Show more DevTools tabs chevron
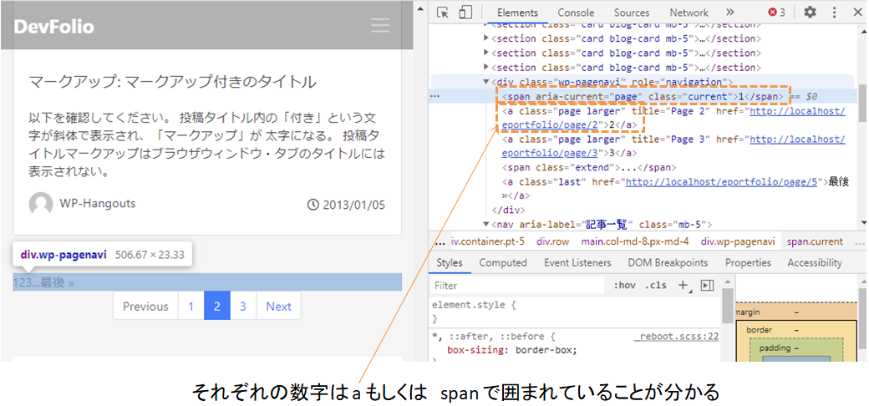 click(730, 13)
